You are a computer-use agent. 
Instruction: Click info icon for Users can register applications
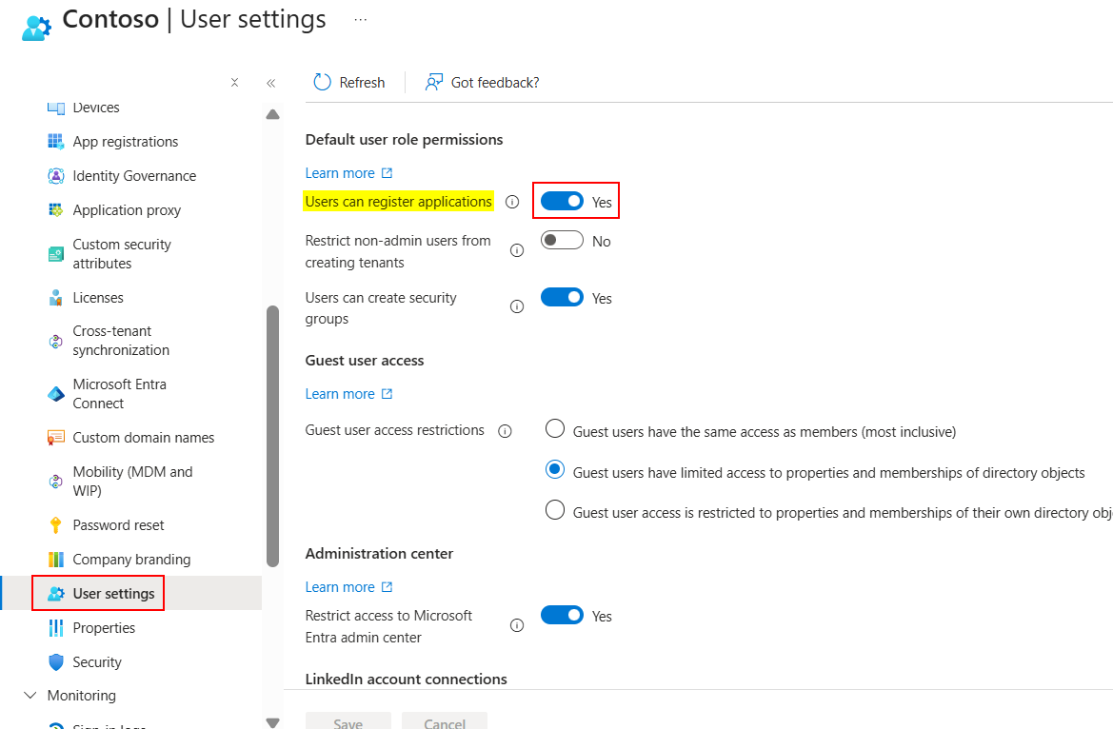point(512,202)
